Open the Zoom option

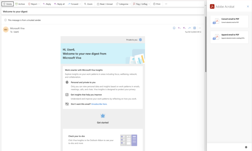point(88,4)
